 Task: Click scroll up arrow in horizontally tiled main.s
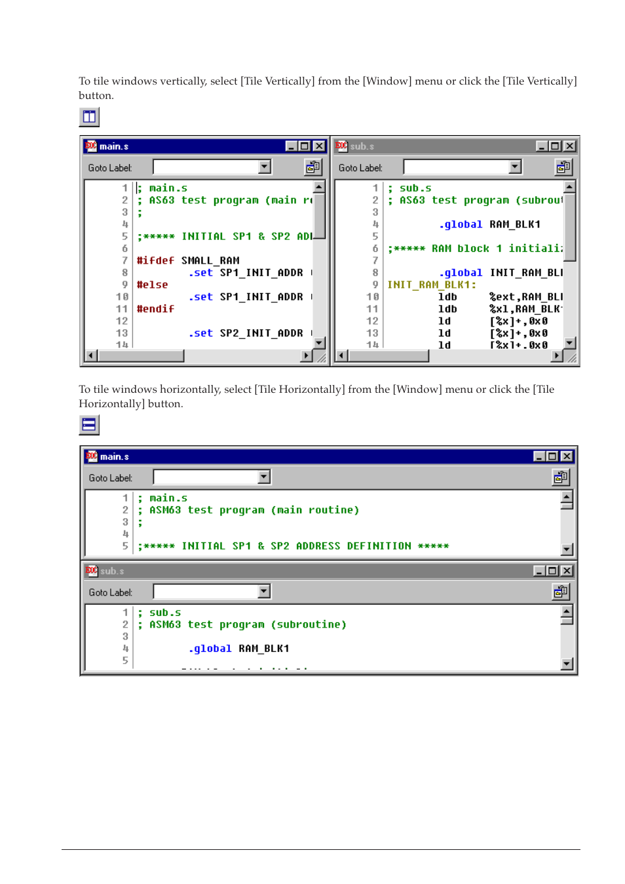(567, 496)
